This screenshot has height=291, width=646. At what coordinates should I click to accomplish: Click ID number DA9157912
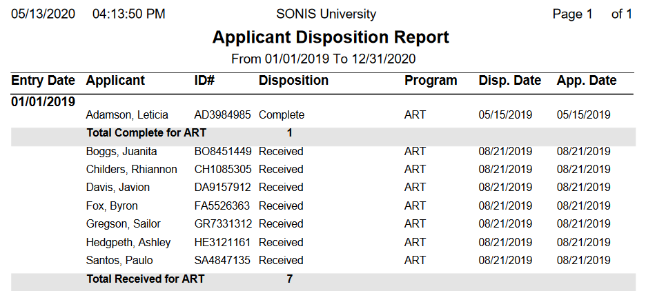pyautogui.click(x=222, y=188)
